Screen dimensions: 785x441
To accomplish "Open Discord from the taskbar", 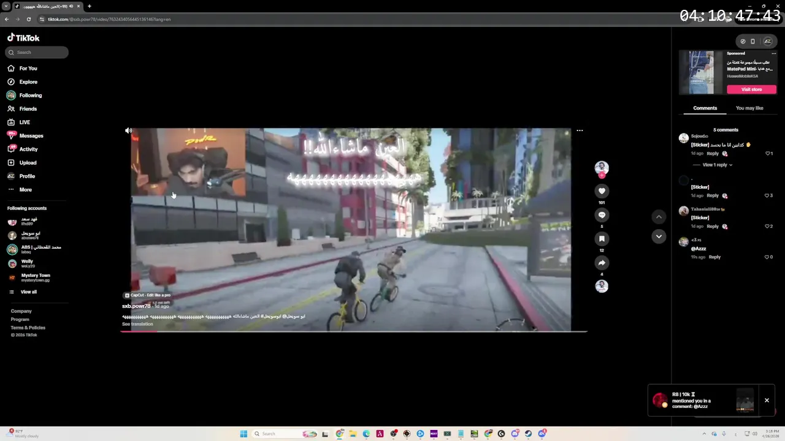I will [x=515, y=434].
